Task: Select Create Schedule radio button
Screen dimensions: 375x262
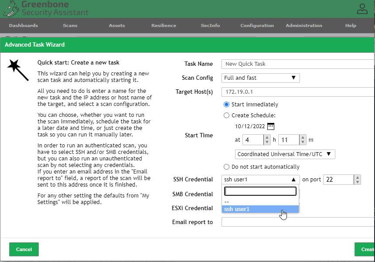Action: coord(226,116)
